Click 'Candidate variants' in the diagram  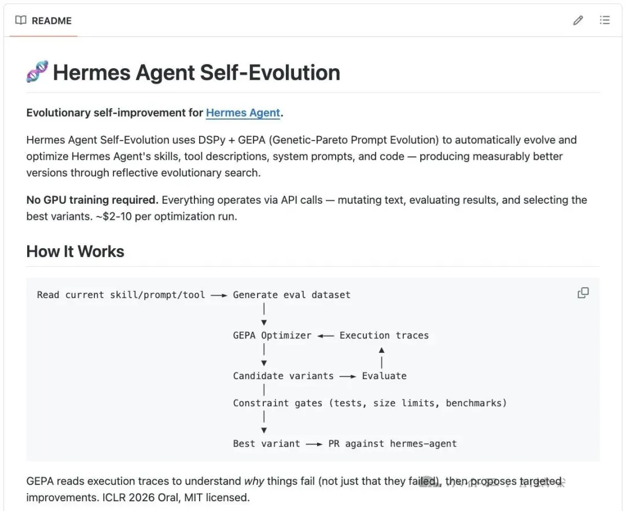284,376
